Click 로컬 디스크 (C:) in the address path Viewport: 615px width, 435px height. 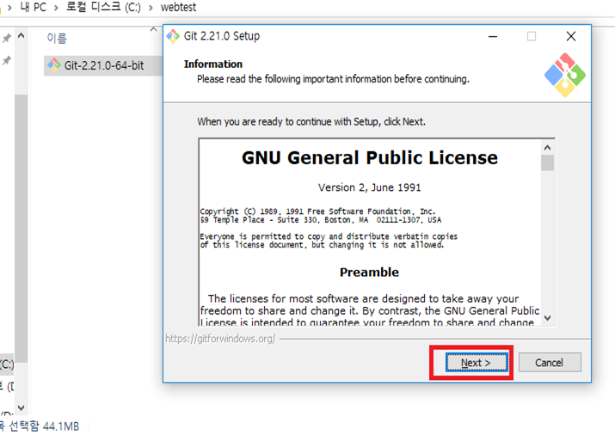tap(103, 7)
